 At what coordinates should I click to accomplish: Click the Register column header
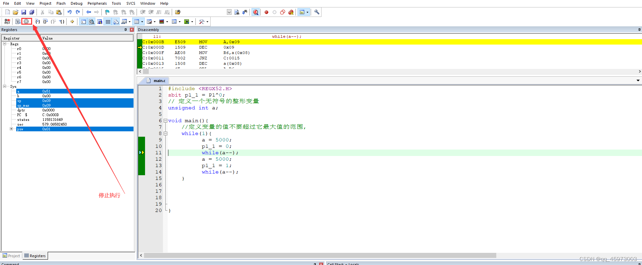pyautogui.click(x=21, y=38)
